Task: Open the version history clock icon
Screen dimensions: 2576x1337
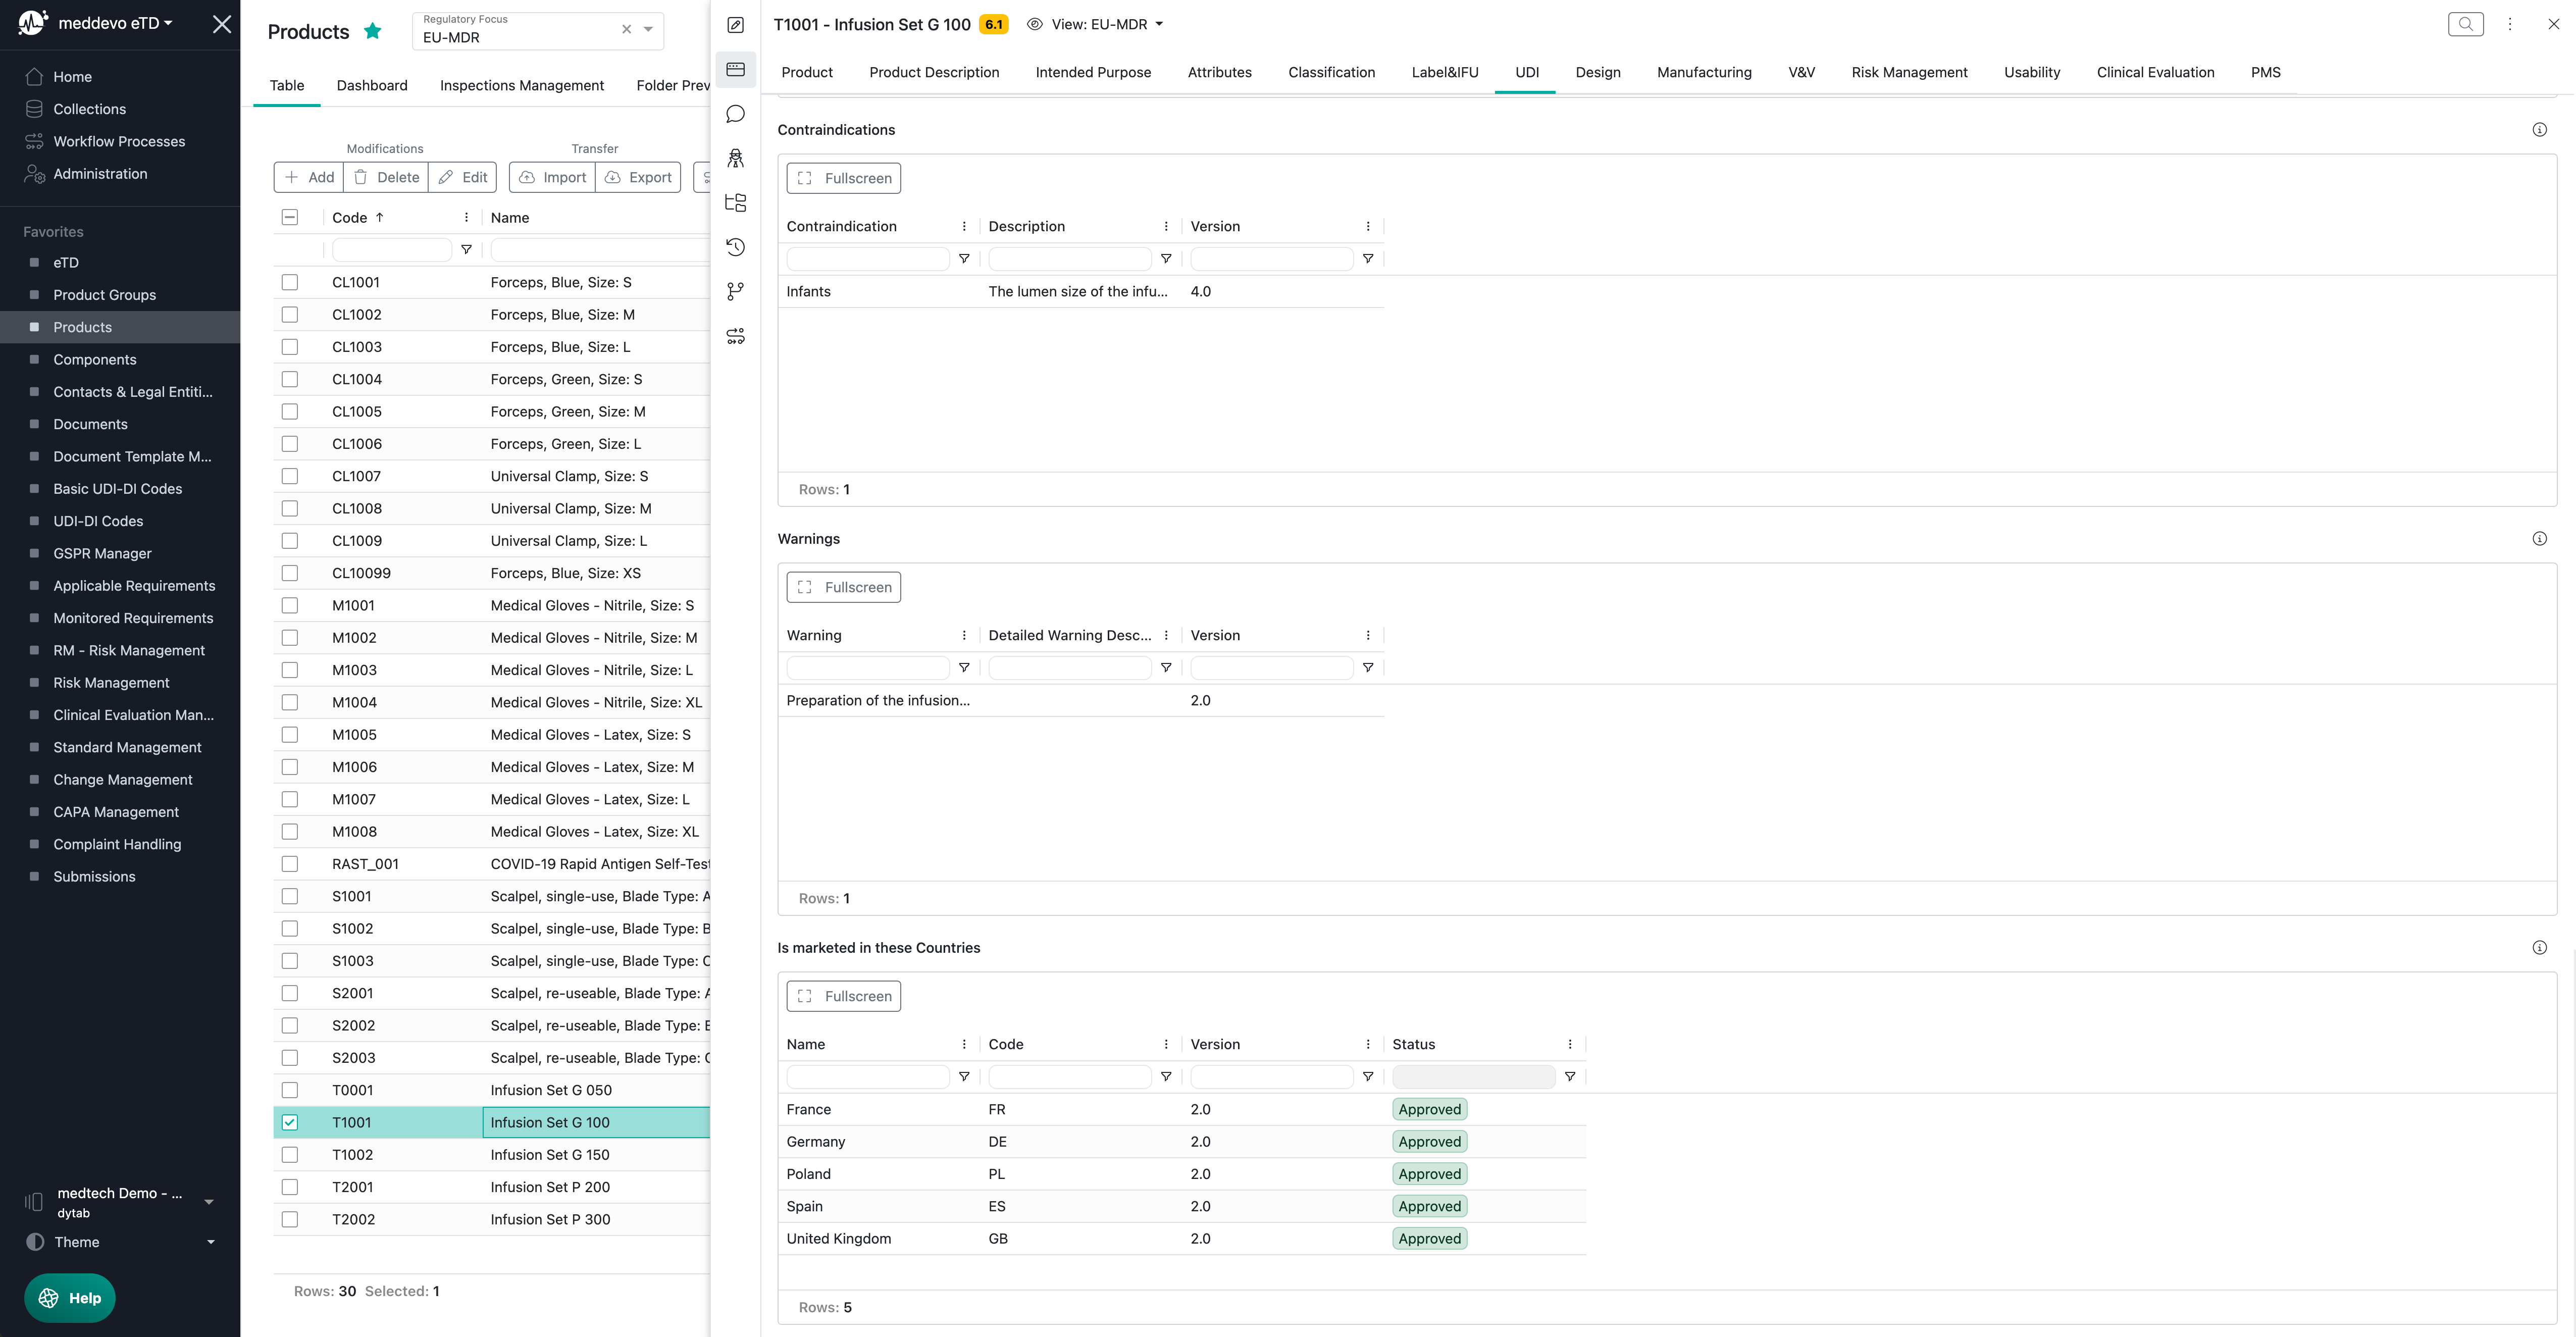Action: (x=735, y=247)
